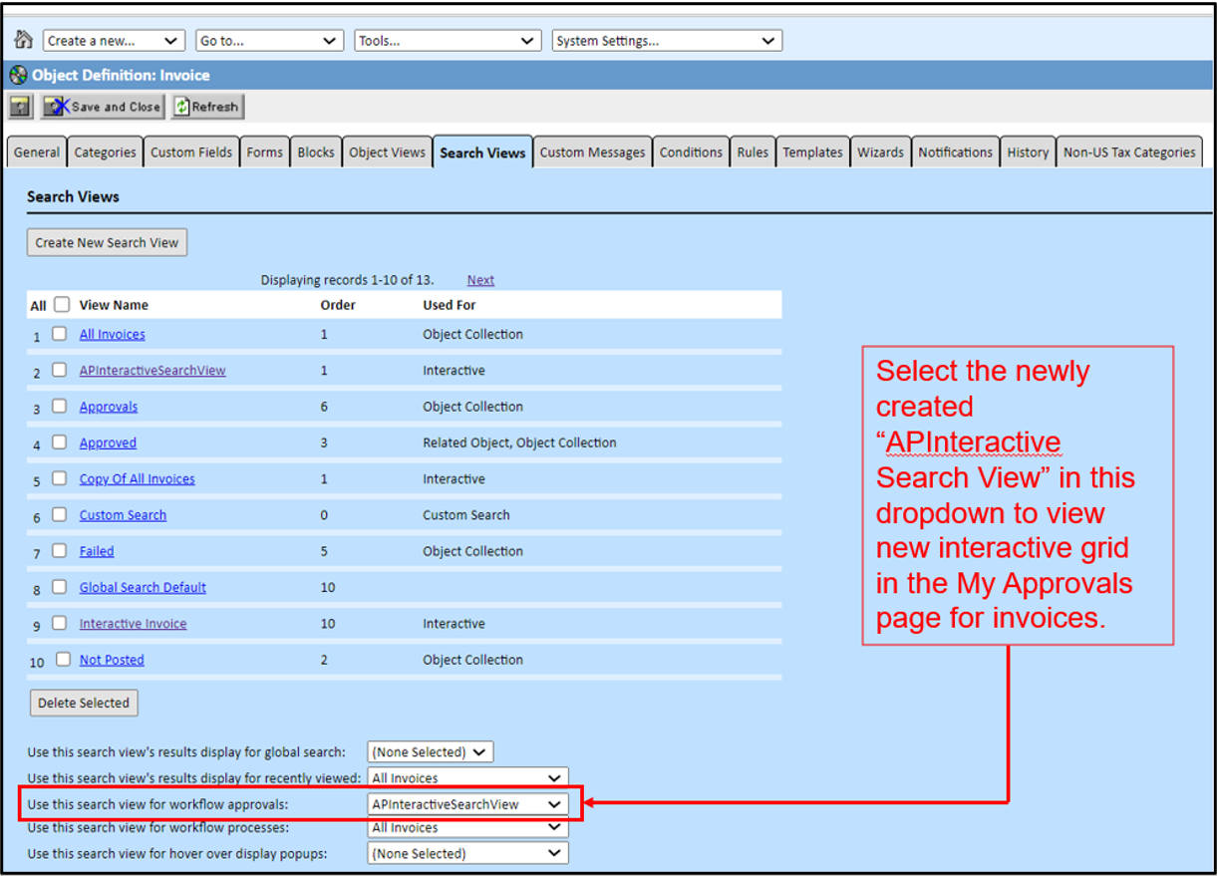The image size is (1217, 876).
Task: Open the Notifications tab
Action: click(955, 152)
